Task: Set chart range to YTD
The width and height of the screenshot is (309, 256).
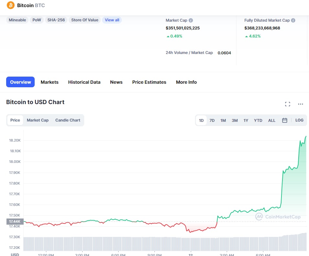Action: pos(258,120)
